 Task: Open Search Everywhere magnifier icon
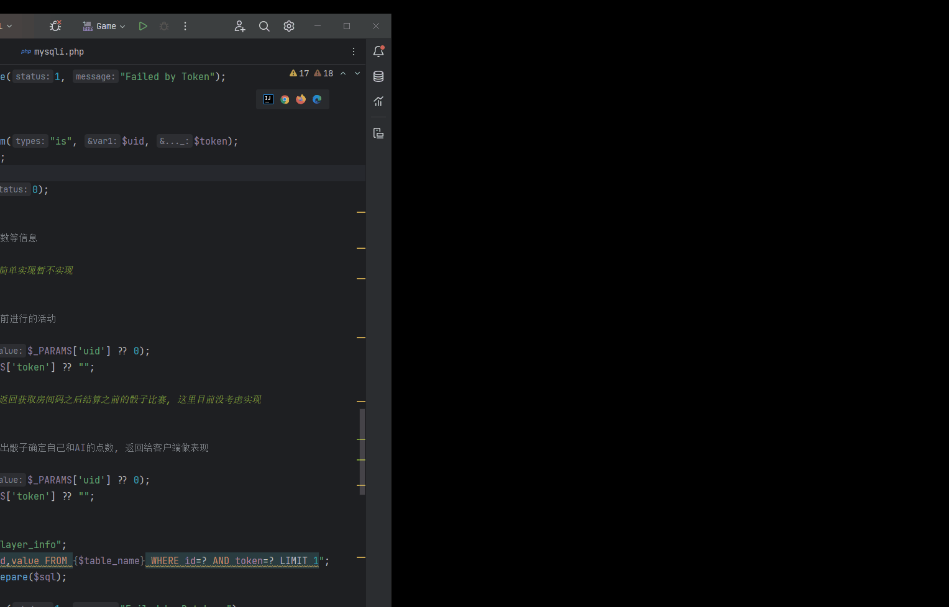[x=264, y=26]
